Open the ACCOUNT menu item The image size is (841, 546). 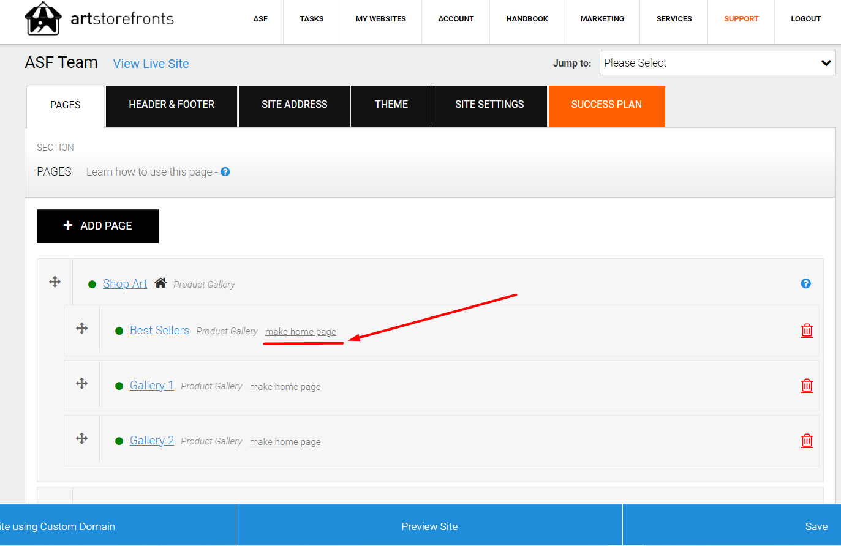tap(456, 19)
